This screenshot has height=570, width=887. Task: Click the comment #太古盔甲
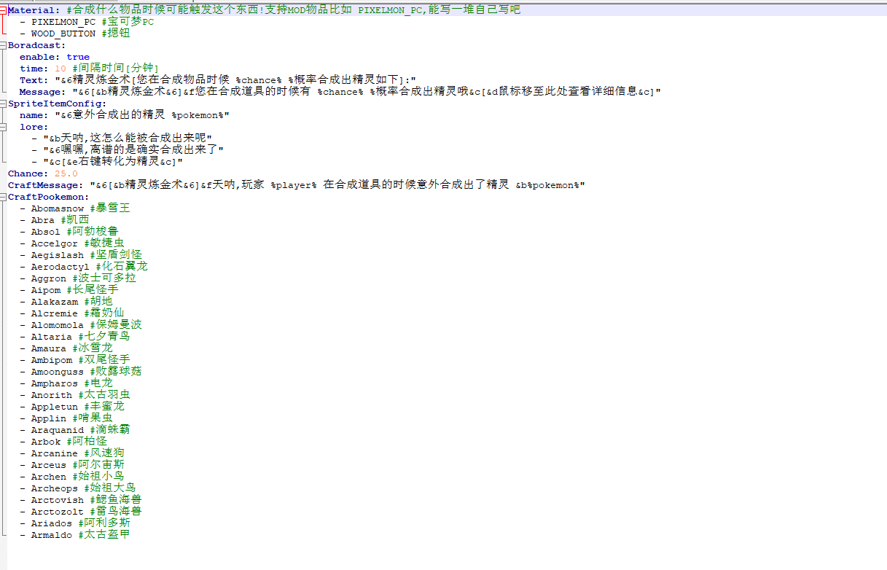[104, 535]
